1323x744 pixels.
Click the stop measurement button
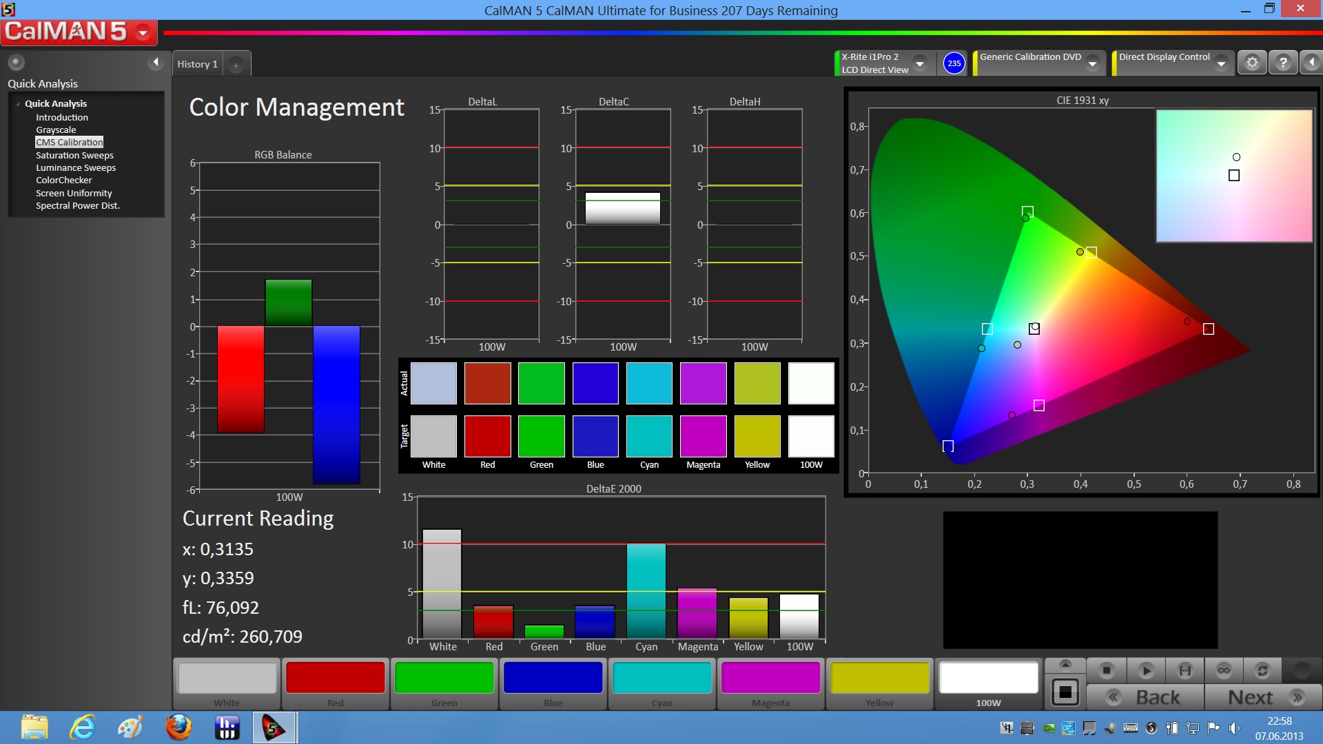coord(1107,670)
